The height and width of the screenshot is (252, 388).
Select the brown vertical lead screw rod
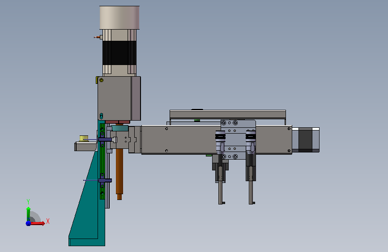[119, 174]
